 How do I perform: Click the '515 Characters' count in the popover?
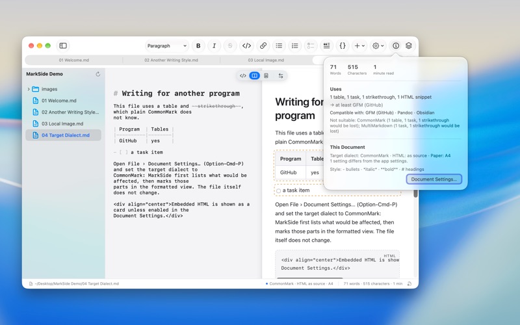point(357,70)
